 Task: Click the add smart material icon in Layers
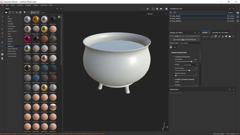[226, 36]
